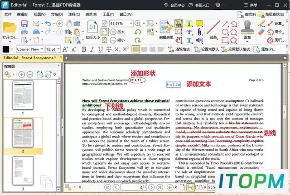The image size is (290, 195).
Task: Expand bottom bar options gear dropdown
Action: point(74,187)
